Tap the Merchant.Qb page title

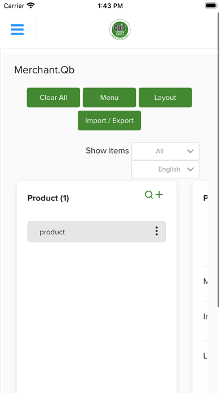click(x=45, y=70)
